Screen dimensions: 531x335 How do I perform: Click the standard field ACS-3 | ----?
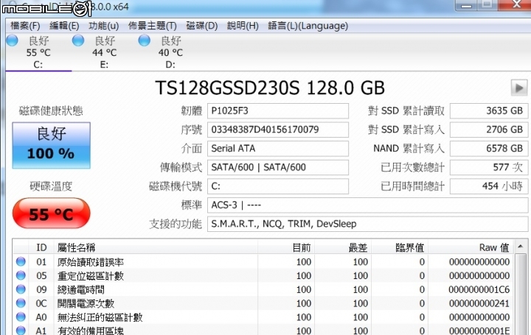pyautogui.click(x=367, y=205)
